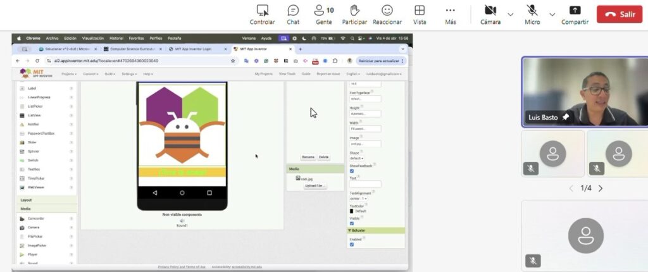Raise hand with the Participar button

tap(354, 15)
